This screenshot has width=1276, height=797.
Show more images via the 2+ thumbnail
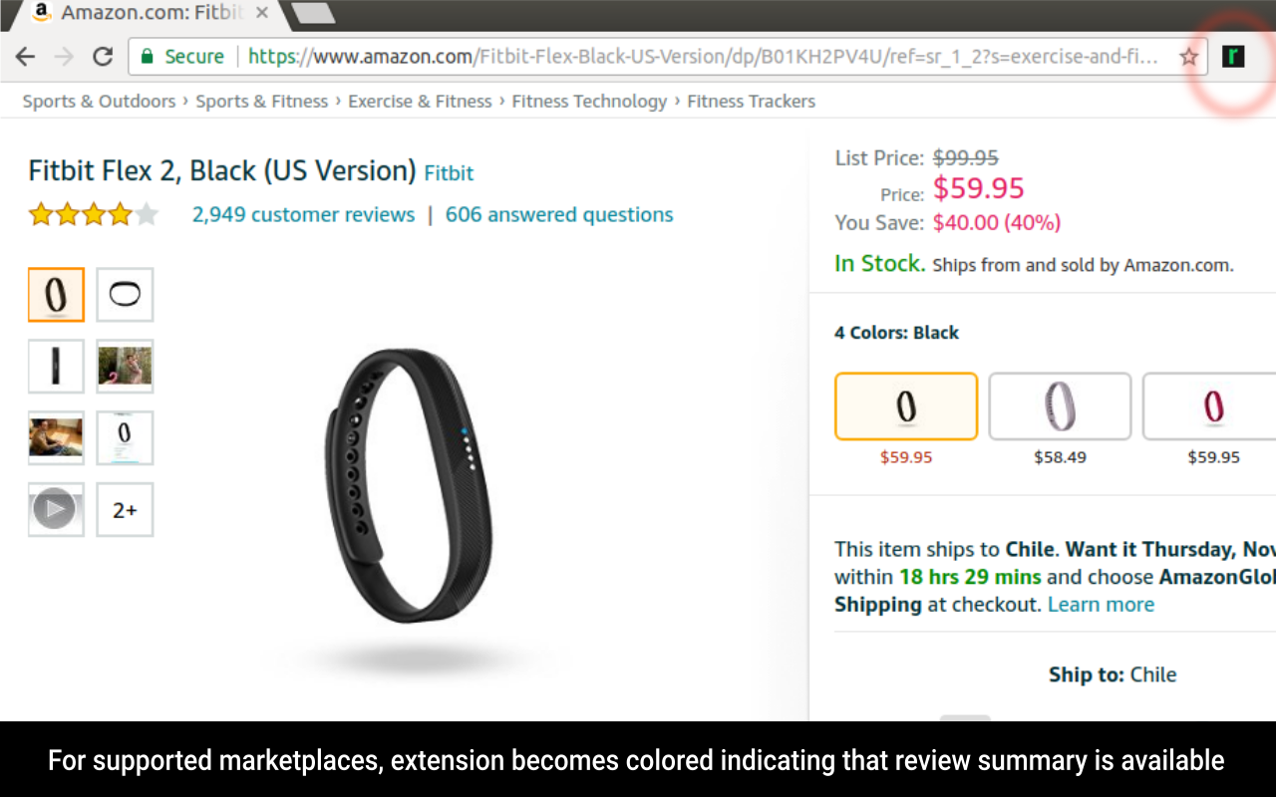[125, 510]
